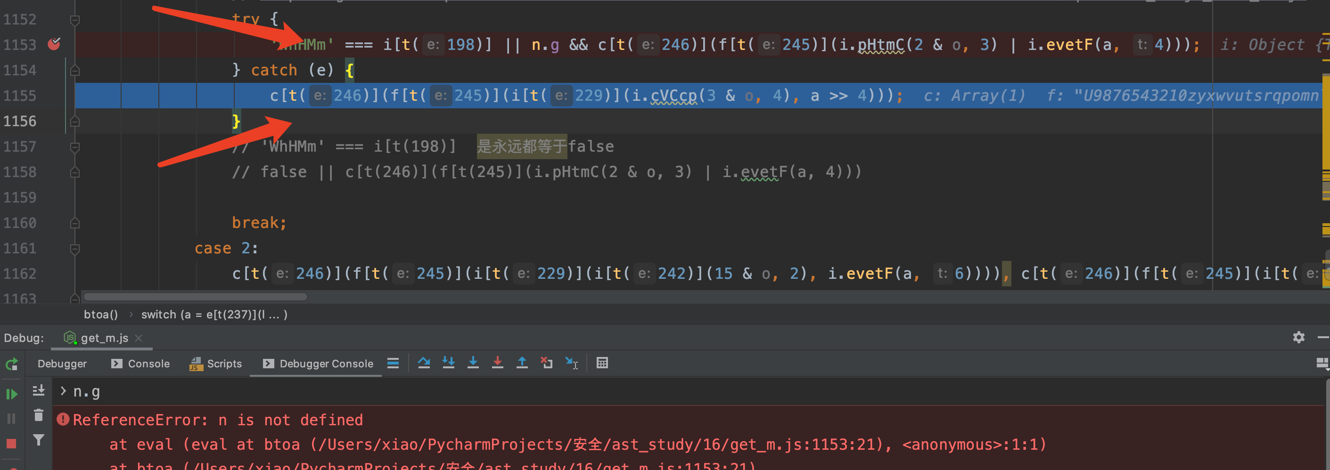
Task: Collapse the catch fold marker on line 1154
Action: 75,70
